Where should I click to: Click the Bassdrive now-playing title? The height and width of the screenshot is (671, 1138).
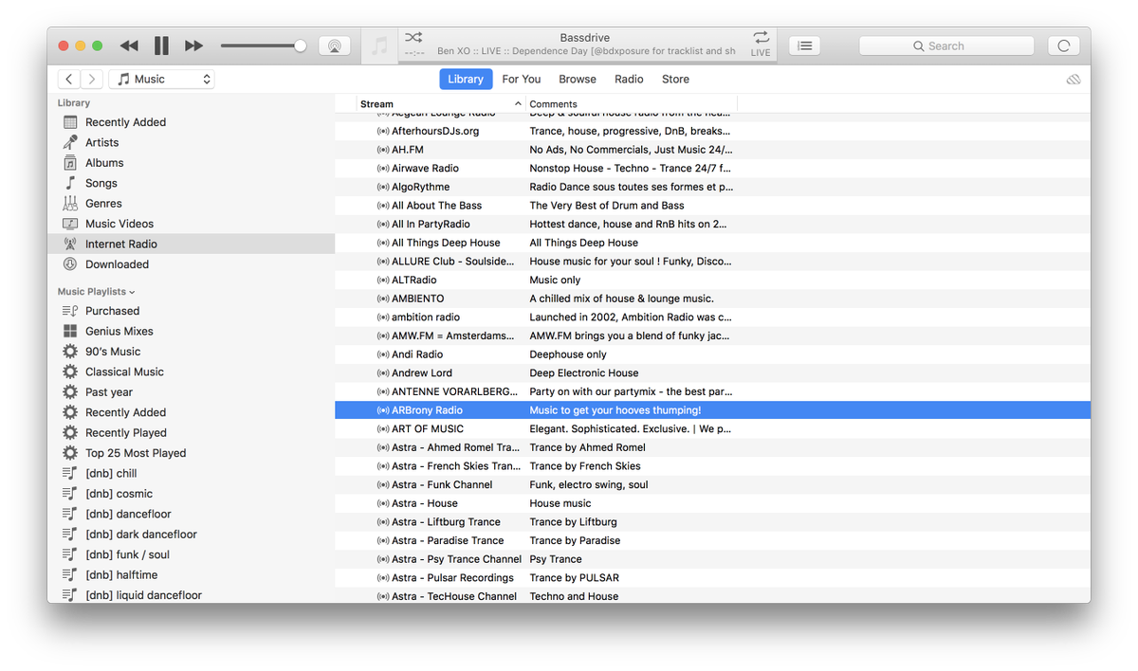coord(585,38)
